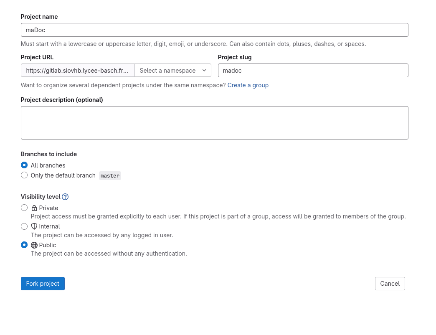This screenshot has width=436, height=335.
Task: Click the Project URL base address field
Action: pos(78,71)
